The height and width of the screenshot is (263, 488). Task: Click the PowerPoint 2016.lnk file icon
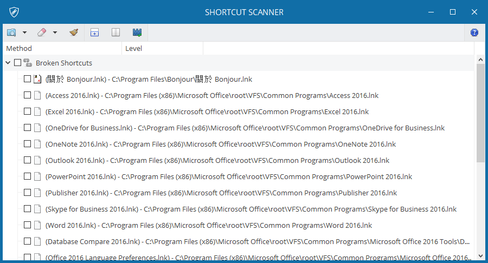[x=37, y=176]
